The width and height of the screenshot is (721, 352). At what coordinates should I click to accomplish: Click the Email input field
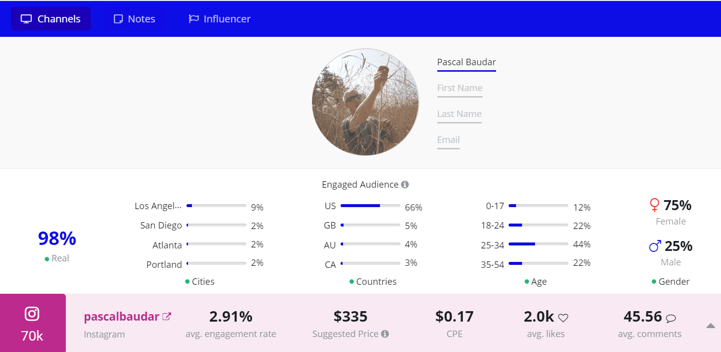[448, 140]
